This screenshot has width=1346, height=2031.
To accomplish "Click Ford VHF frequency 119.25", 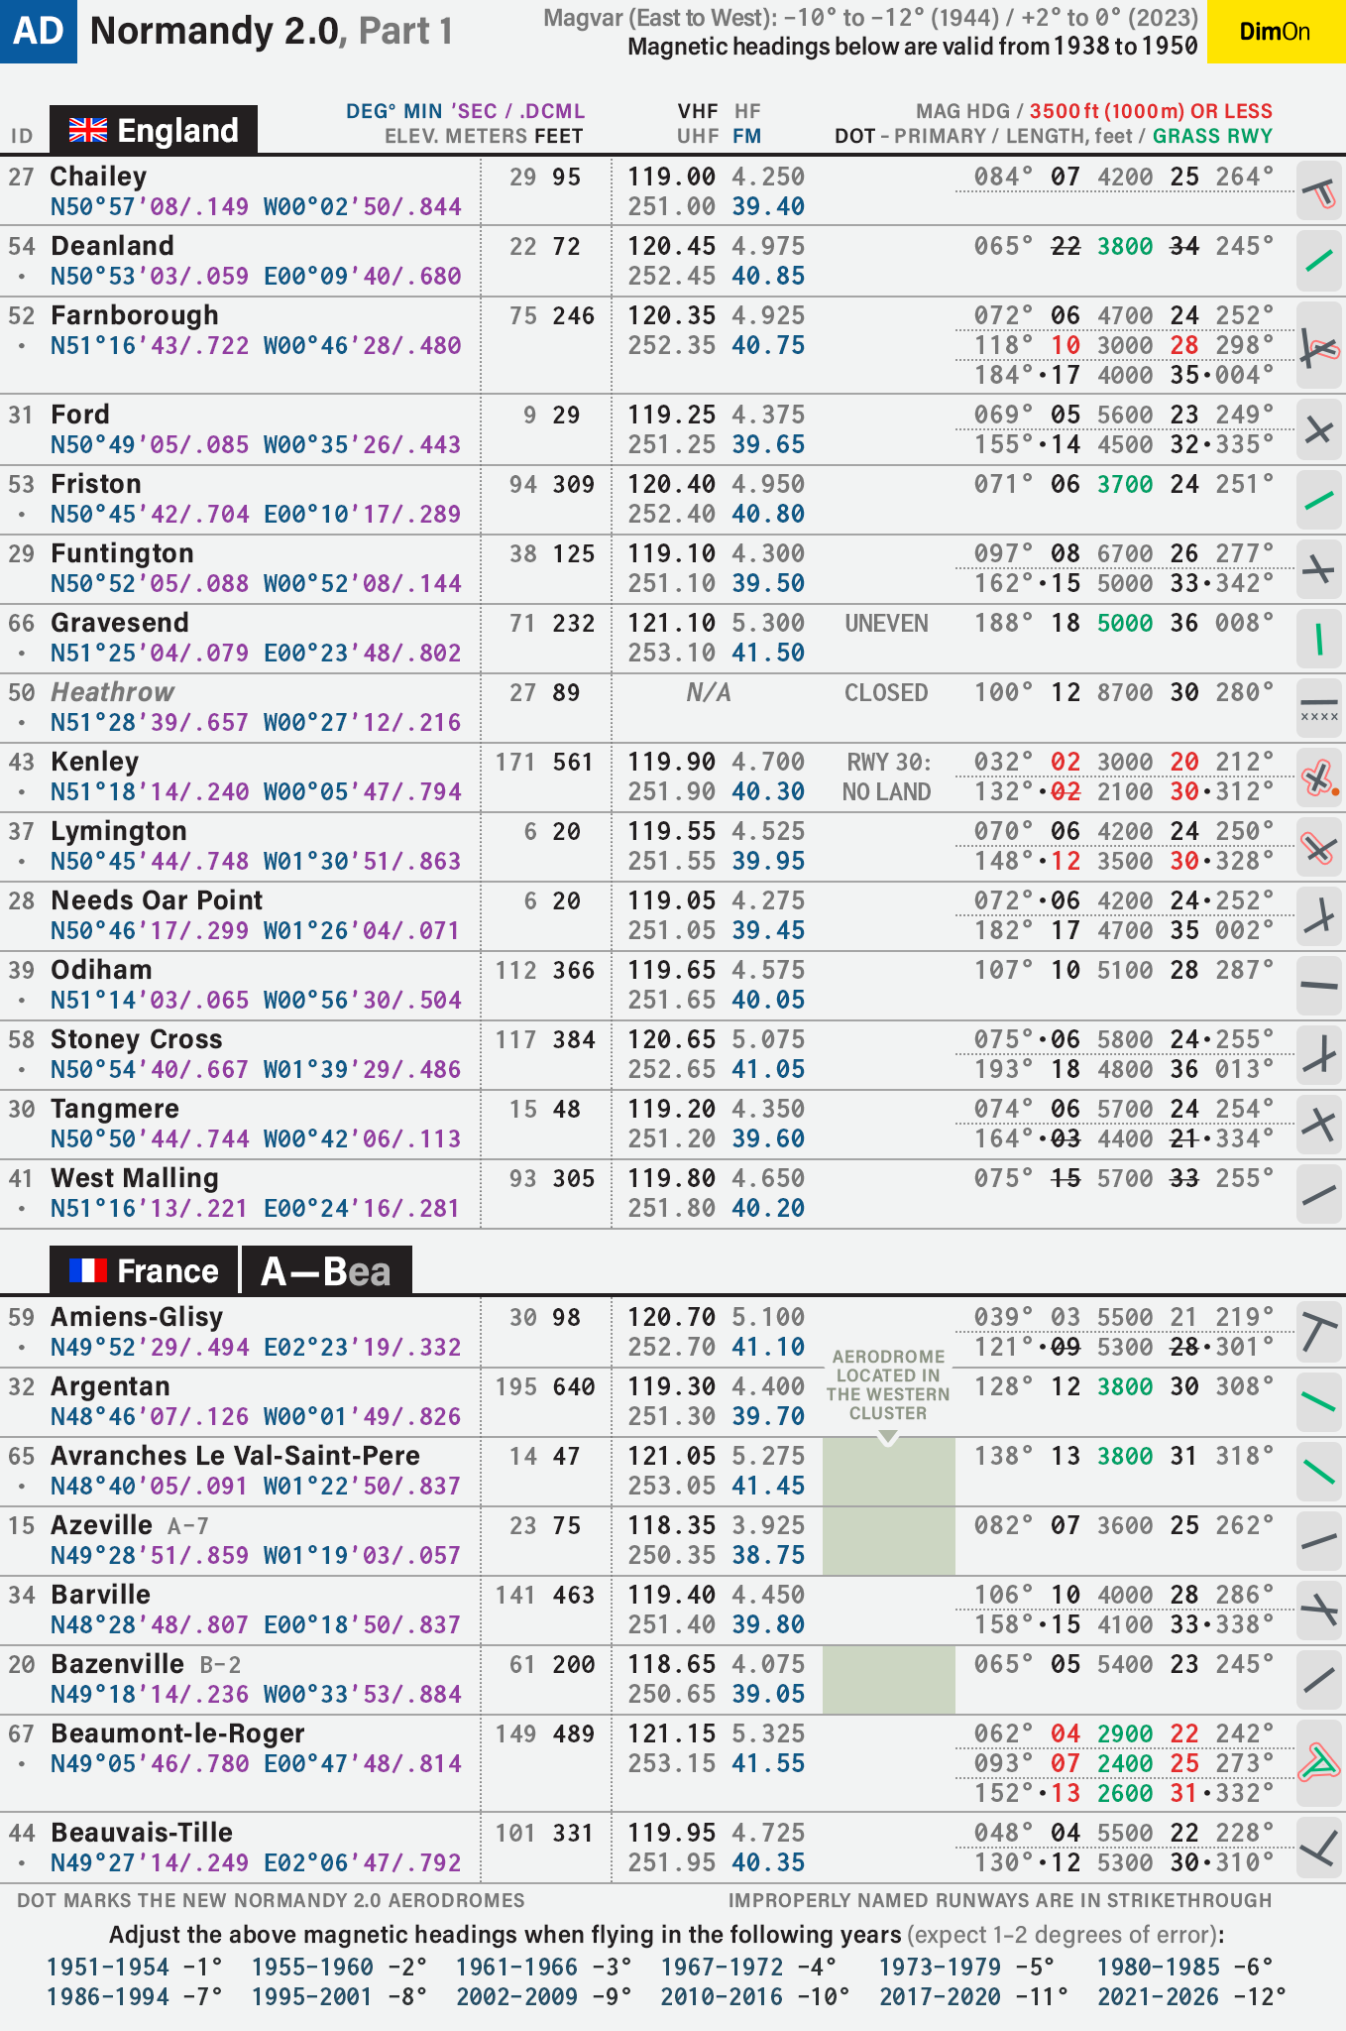I will click(671, 415).
